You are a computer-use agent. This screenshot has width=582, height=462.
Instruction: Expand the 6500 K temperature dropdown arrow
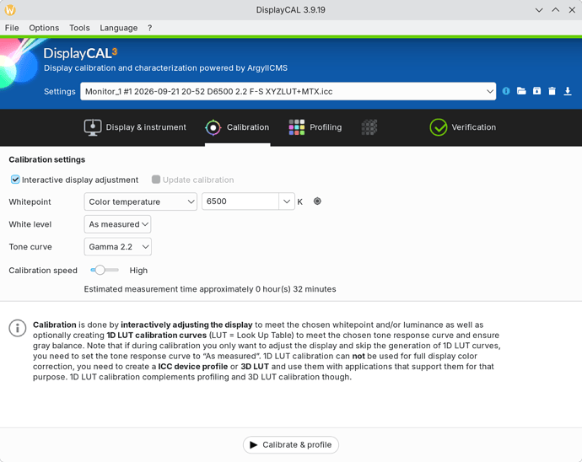287,201
